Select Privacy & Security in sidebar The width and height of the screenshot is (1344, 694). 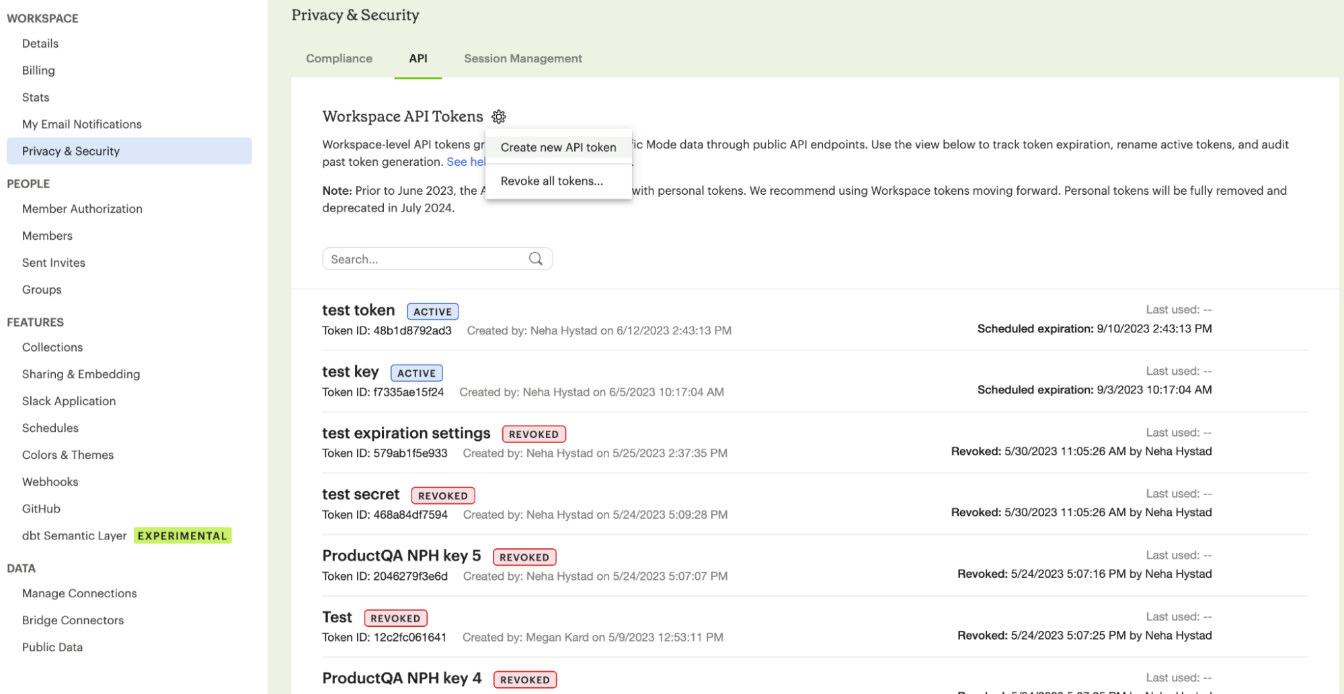[x=129, y=151]
